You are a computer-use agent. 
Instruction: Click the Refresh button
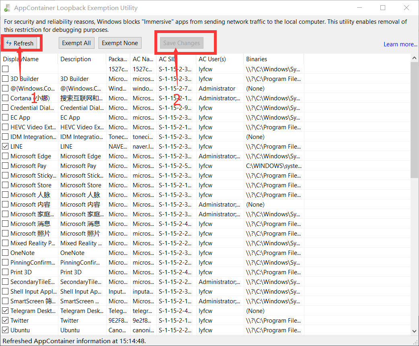tap(20, 43)
